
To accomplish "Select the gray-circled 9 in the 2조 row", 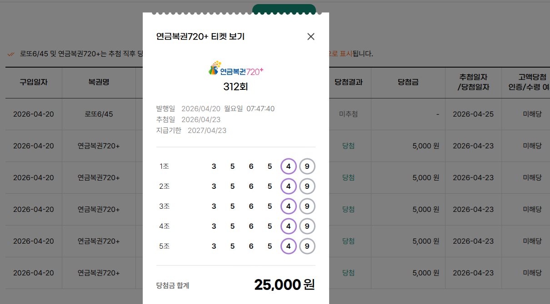I will pos(307,186).
